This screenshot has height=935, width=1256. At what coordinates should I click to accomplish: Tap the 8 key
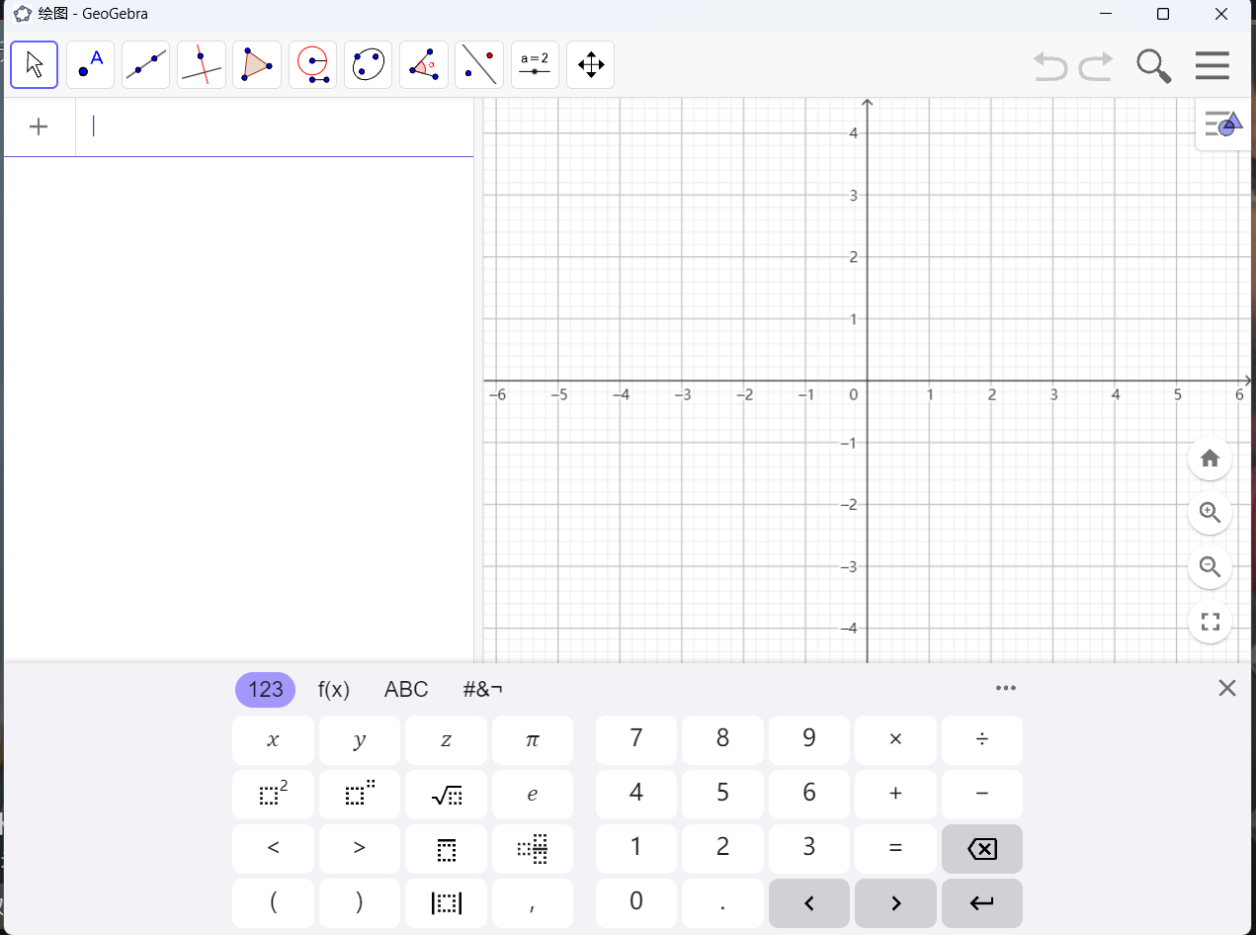(722, 740)
